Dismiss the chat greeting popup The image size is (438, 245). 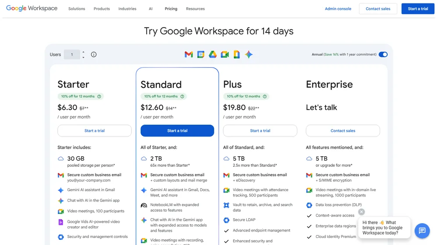pos(361,212)
